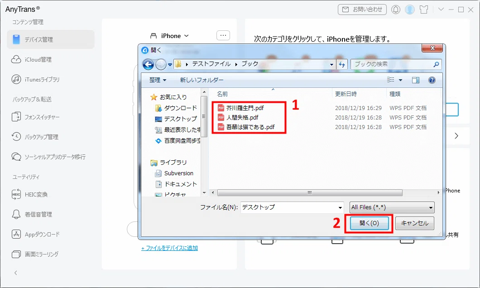
Task: Click the horizontal scrollbar in the file list
Action: coord(310,192)
